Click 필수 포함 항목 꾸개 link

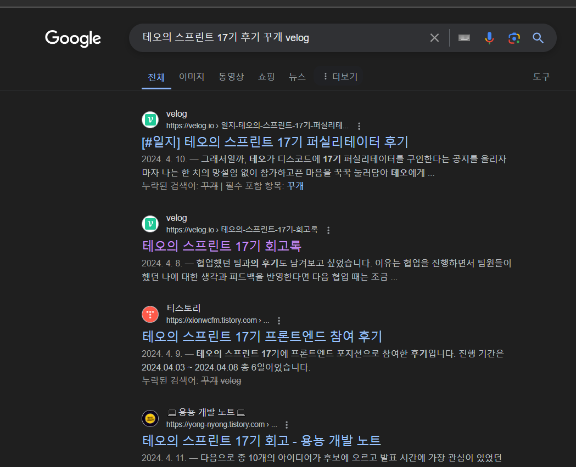[295, 186]
